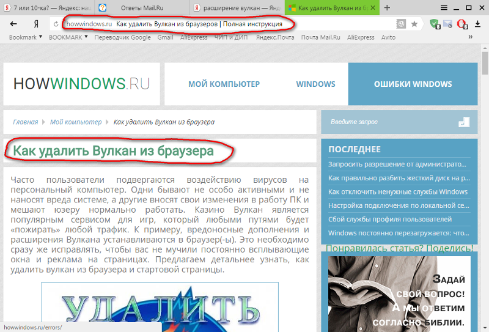Submit the site search with its icon

click(x=464, y=122)
